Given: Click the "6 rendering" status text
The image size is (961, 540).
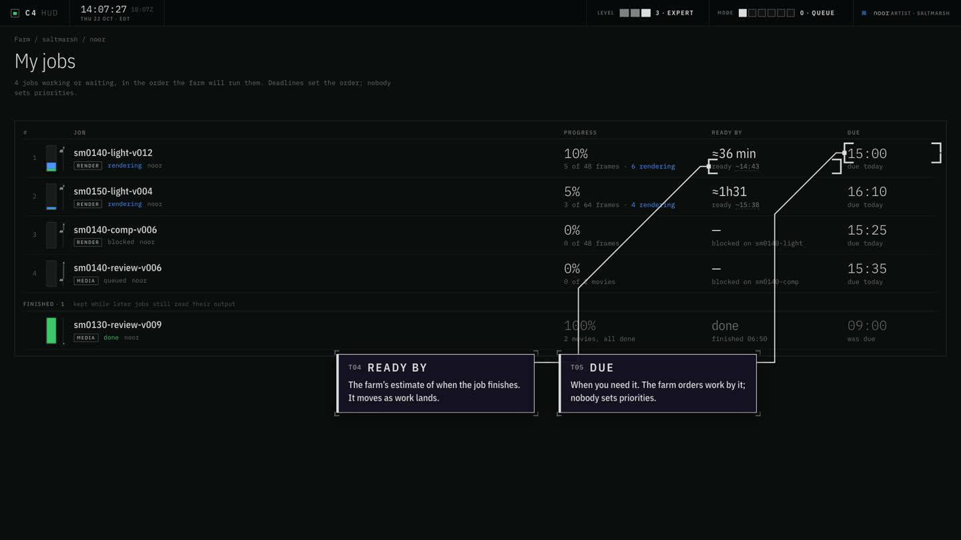Looking at the screenshot, I should 653,167.
